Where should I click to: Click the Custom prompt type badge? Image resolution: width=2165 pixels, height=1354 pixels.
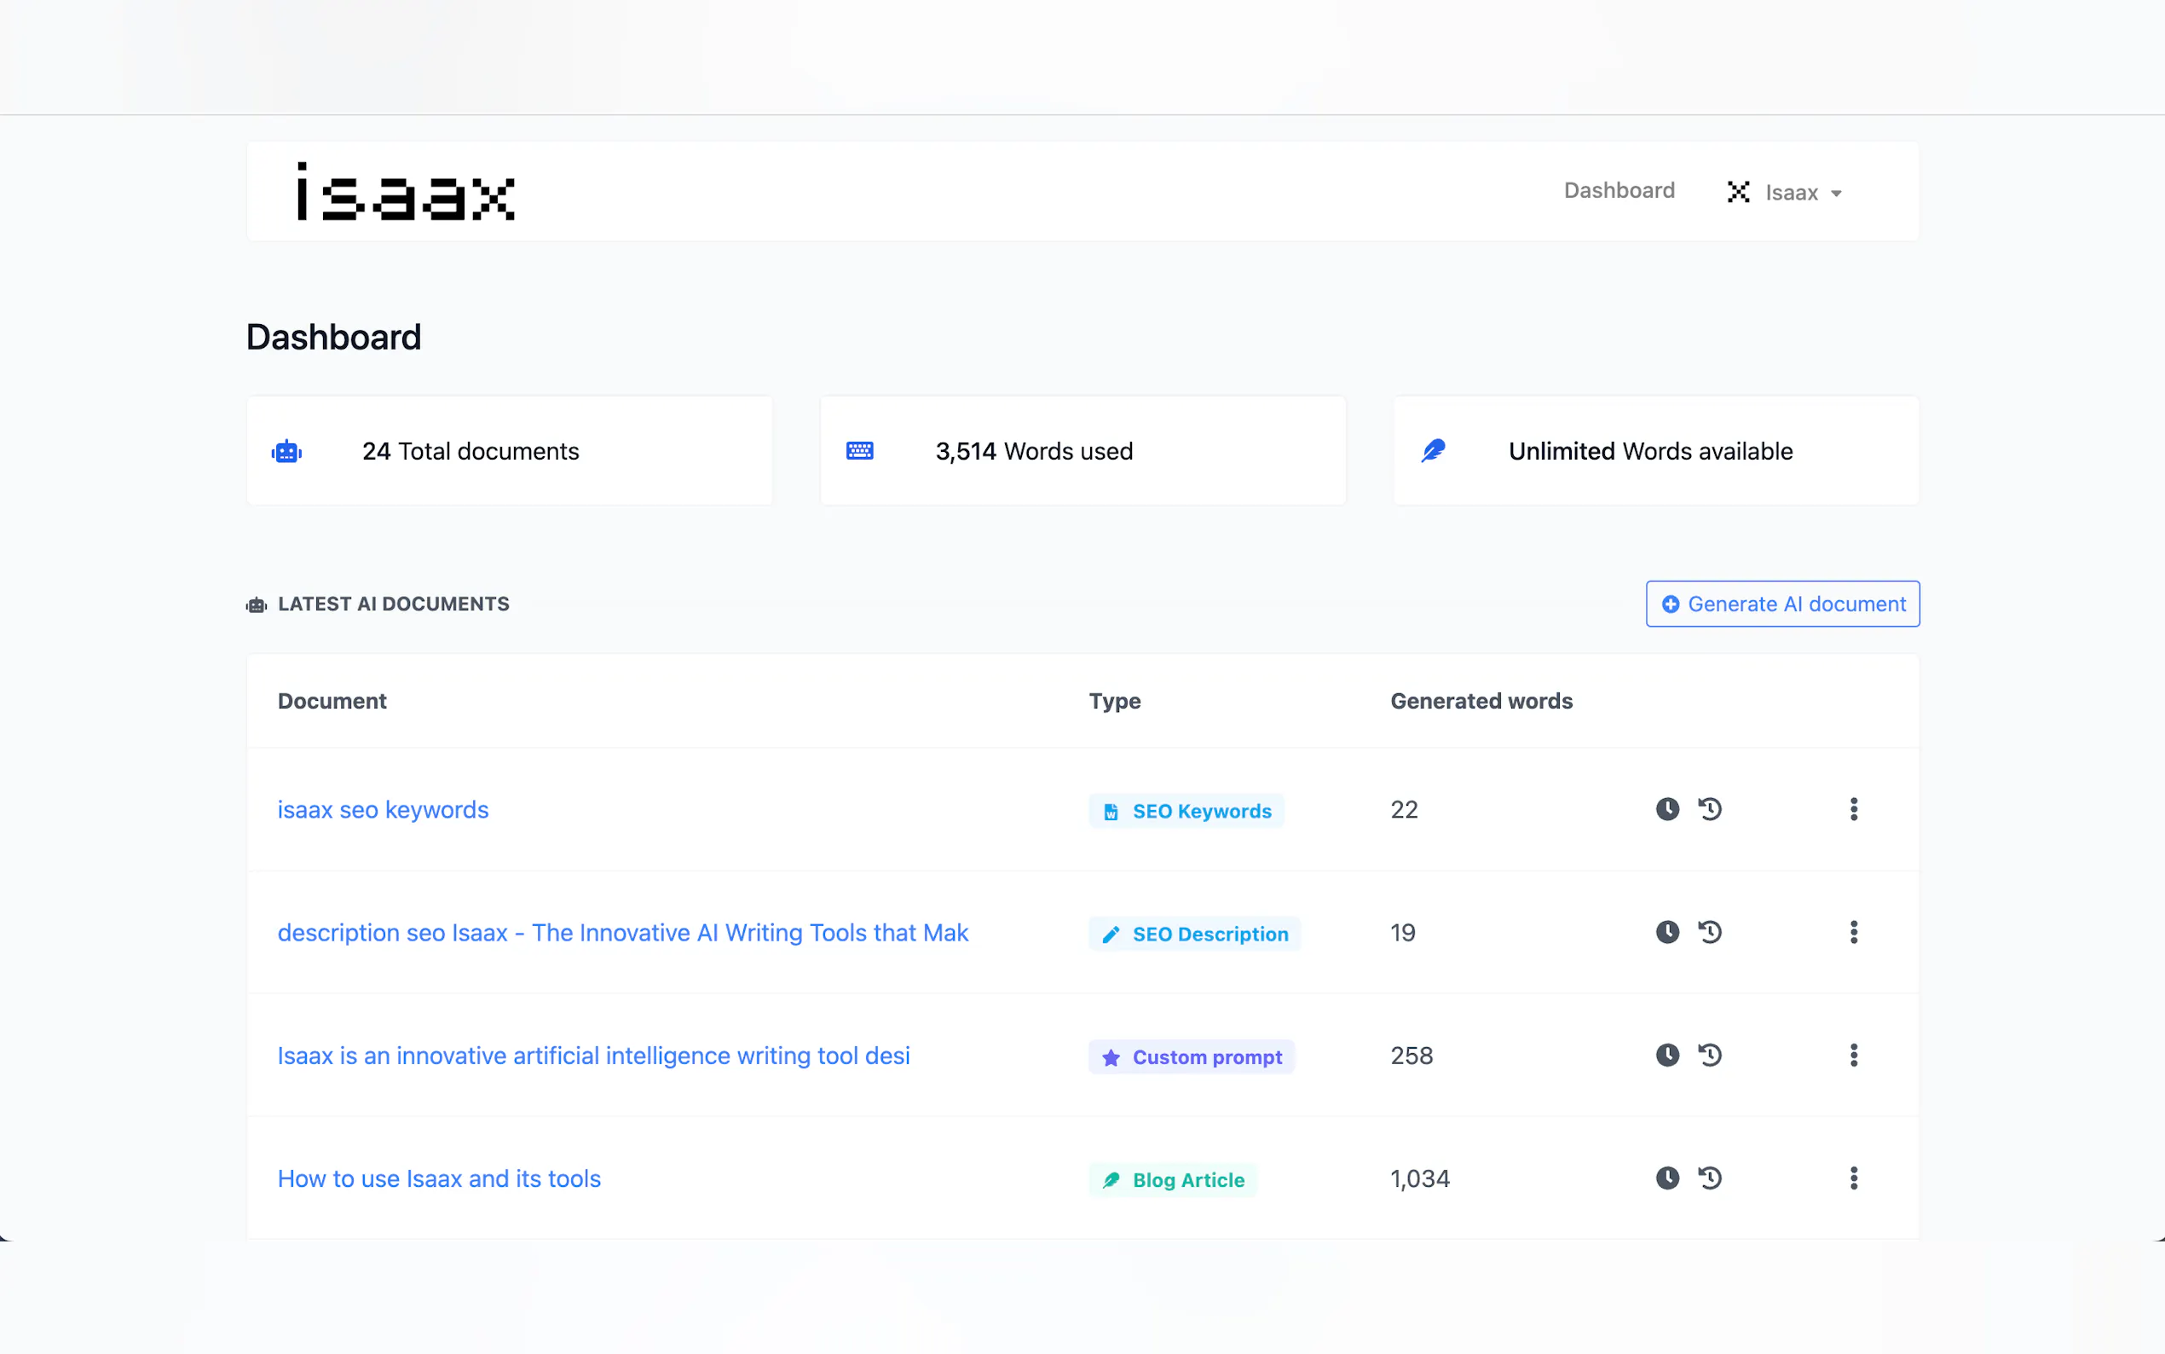[1192, 1057]
